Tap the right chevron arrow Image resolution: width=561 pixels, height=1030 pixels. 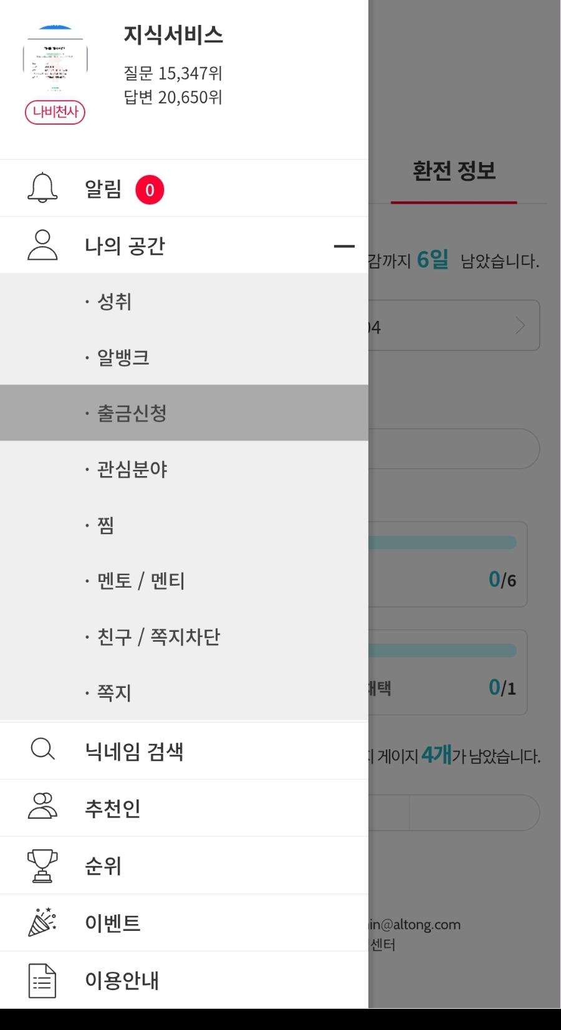pyautogui.click(x=520, y=325)
